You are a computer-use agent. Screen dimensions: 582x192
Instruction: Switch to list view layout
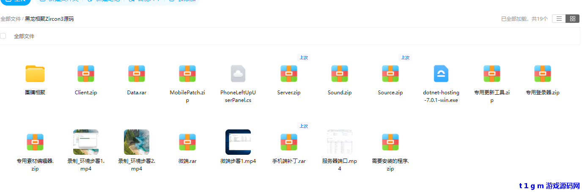(559, 19)
